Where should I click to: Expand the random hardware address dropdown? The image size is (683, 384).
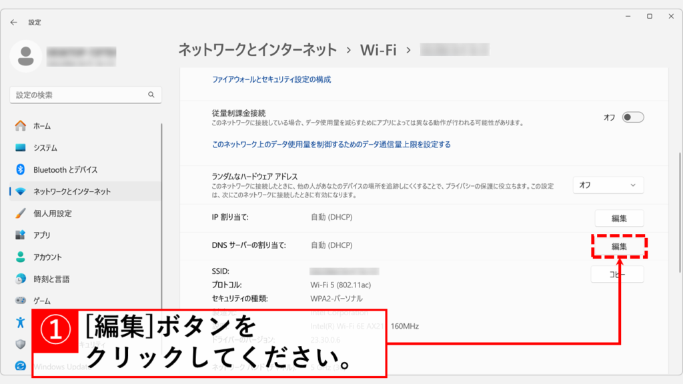(608, 185)
